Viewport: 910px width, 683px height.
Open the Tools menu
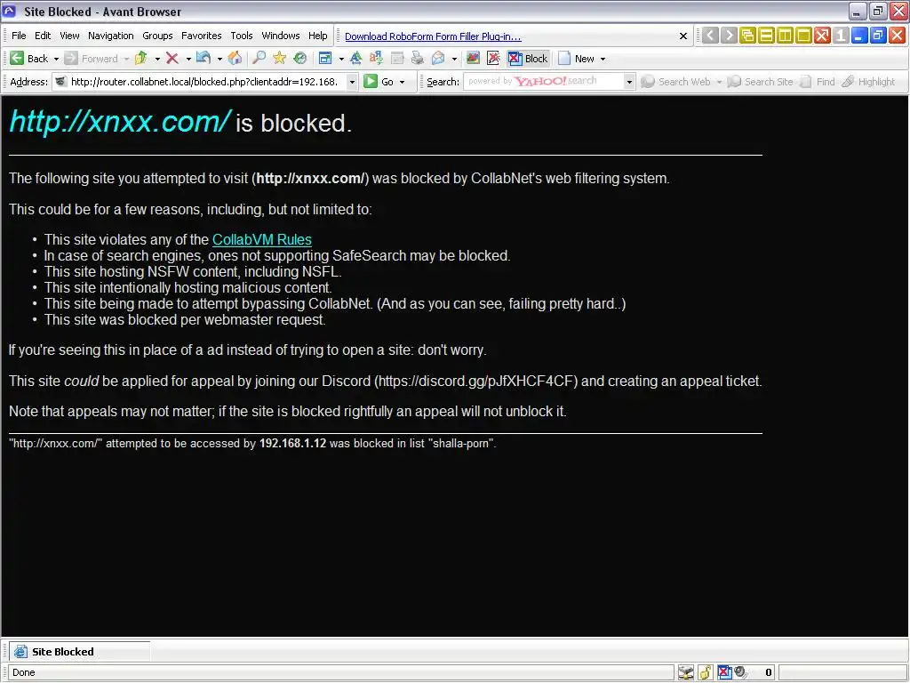click(242, 36)
